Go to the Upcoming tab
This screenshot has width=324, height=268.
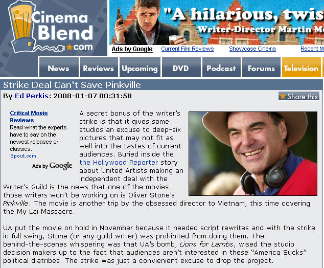click(140, 68)
